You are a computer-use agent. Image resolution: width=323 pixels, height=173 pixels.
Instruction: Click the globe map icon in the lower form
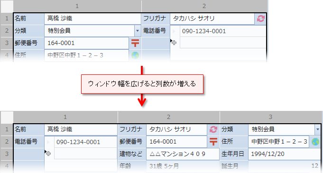[x=315, y=142]
